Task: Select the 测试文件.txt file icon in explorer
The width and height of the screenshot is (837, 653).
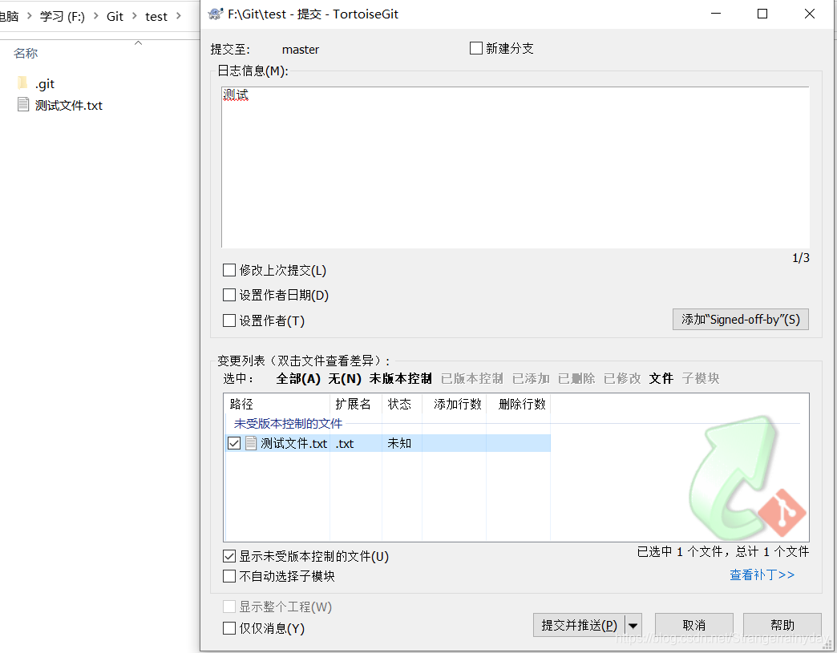Action: click(x=23, y=105)
